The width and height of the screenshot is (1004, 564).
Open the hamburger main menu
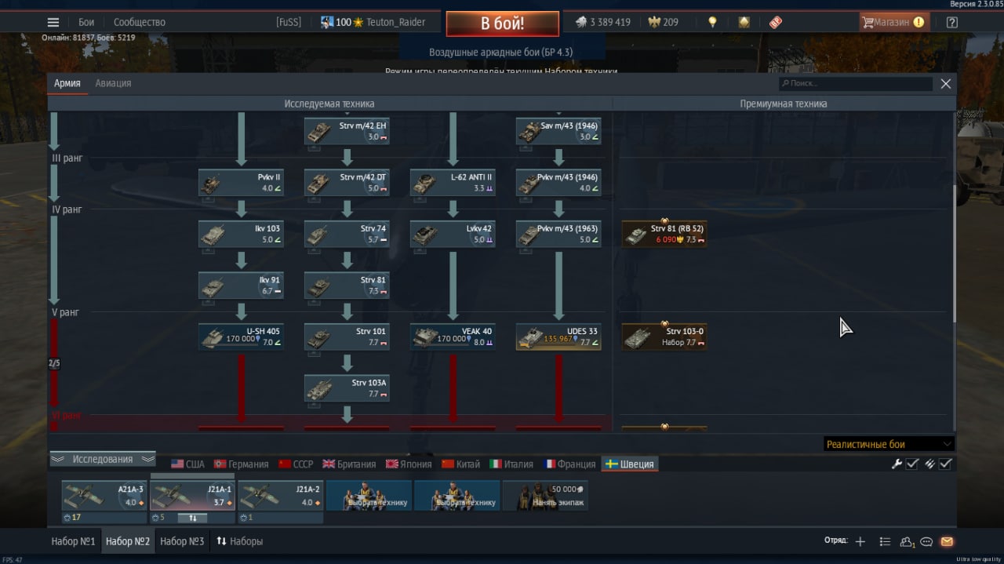(x=53, y=22)
